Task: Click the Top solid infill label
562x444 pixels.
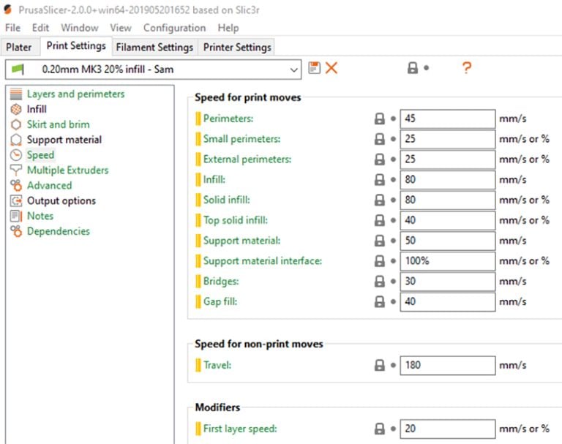Action: pyautogui.click(x=236, y=220)
